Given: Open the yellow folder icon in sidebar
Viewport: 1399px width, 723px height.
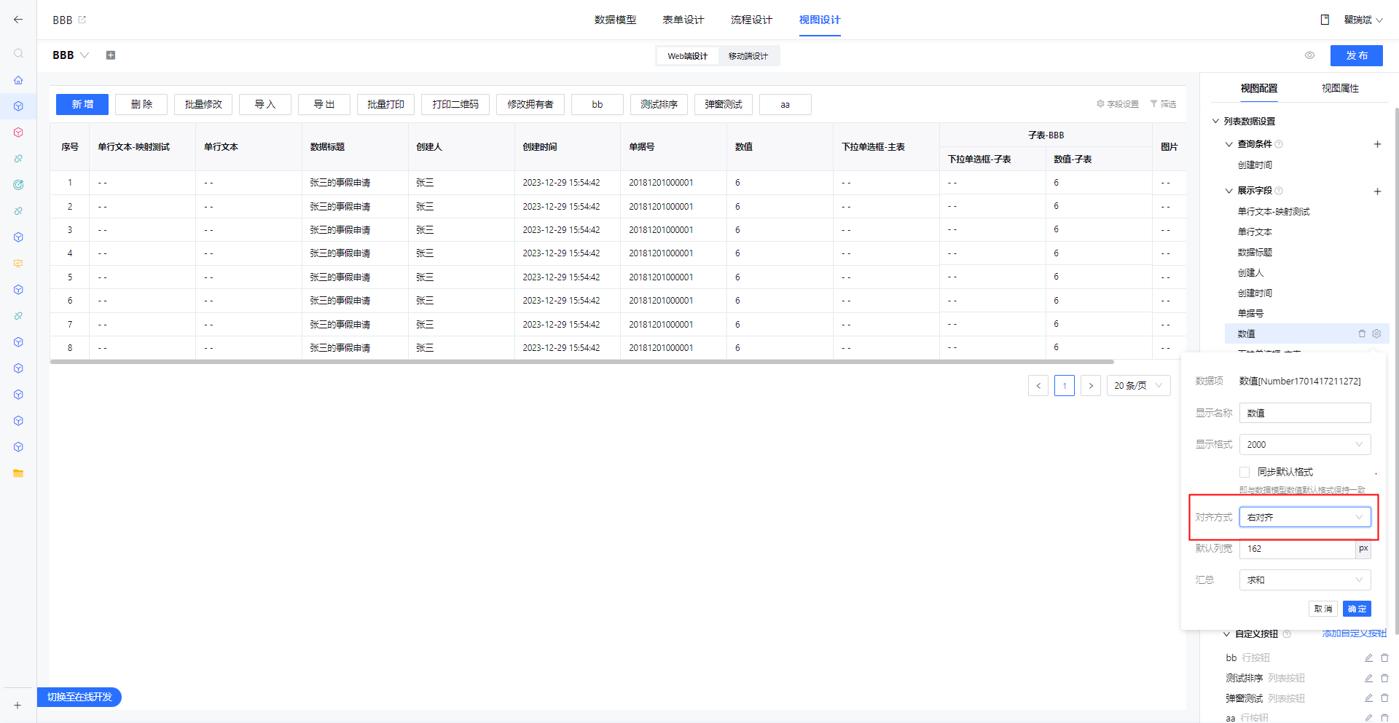Looking at the screenshot, I should click(18, 473).
